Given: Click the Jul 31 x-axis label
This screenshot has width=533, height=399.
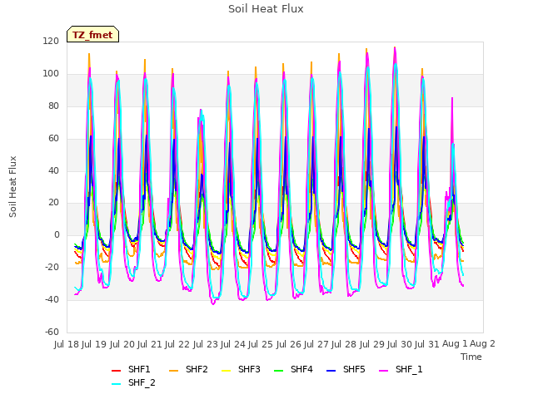Looking at the screenshot, I should coord(427,344).
